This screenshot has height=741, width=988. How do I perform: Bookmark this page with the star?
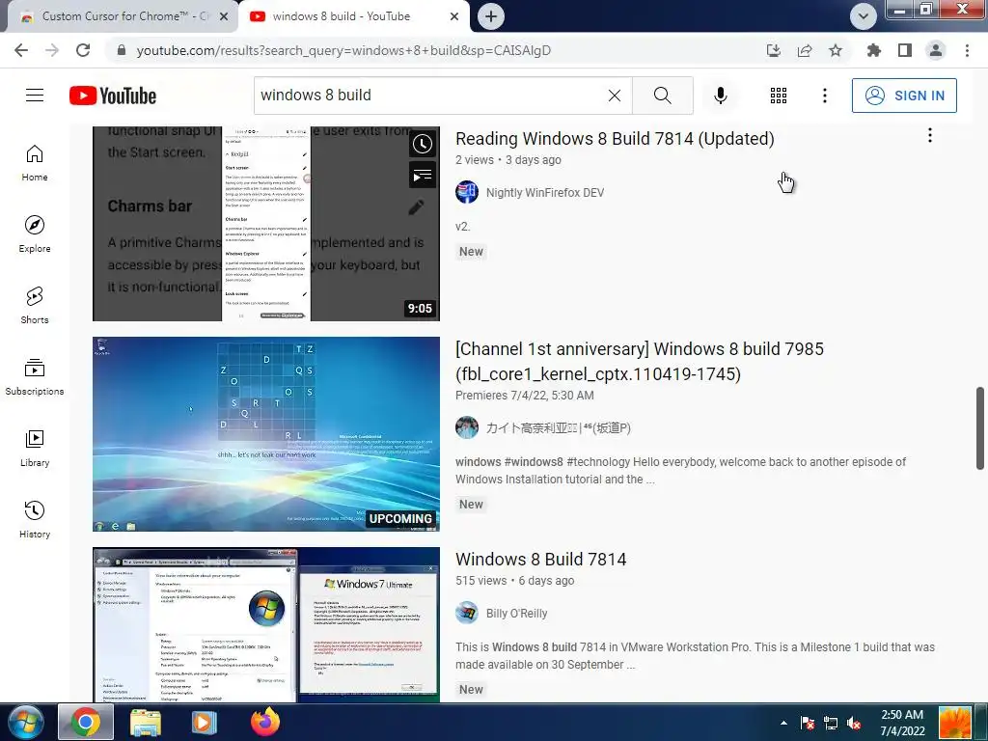click(x=836, y=50)
